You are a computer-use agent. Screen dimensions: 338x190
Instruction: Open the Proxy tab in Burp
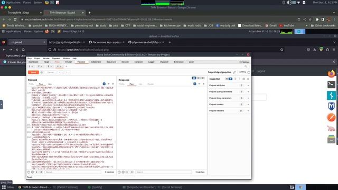57,62
